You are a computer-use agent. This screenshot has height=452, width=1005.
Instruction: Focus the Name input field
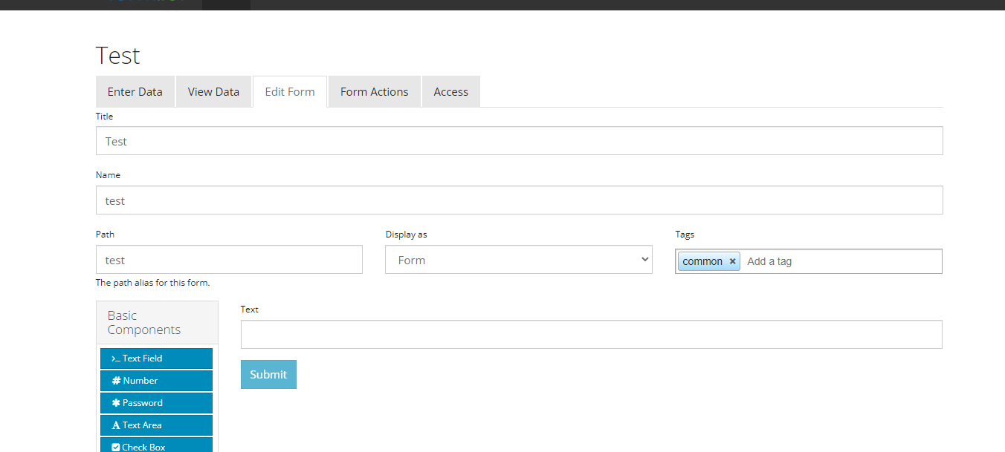click(519, 200)
